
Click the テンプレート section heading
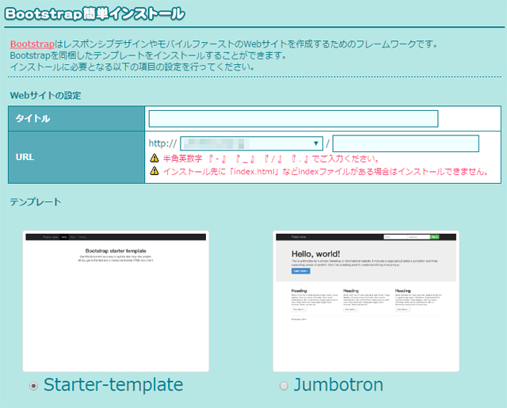click(36, 202)
